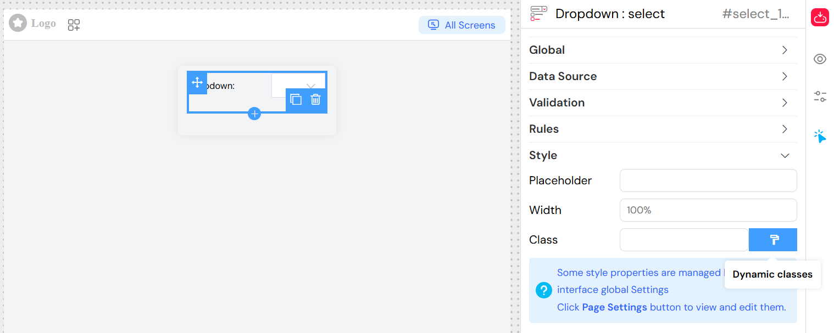Click the Placeholder text field
The height and width of the screenshot is (333, 834).
pos(708,180)
